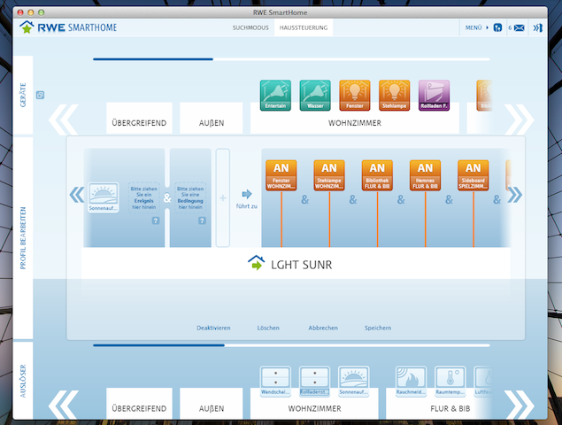The image size is (562, 425).
Task: Select the Stehlampe lamp device icon
Action: click(394, 96)
